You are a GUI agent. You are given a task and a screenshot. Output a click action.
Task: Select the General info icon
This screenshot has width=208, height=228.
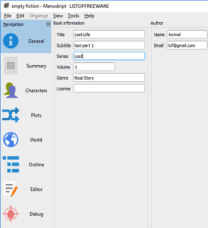point(11,41)
